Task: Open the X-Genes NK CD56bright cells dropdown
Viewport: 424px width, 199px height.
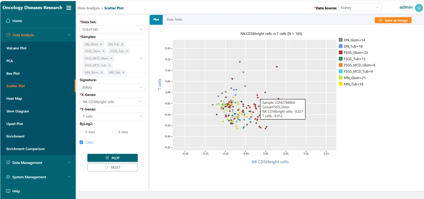Action: pos(112,102)
